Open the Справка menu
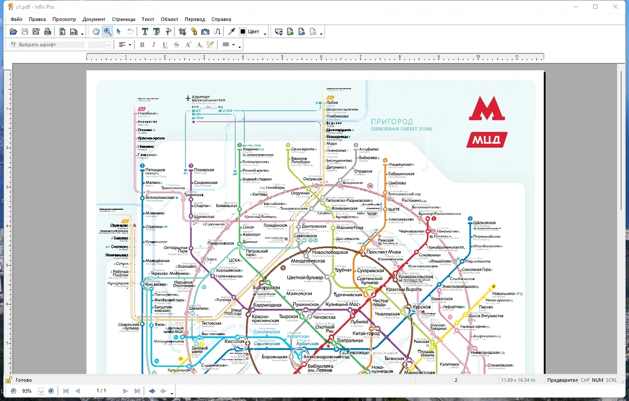This screenshot has height=401, width=629. (x=221, y=19)
